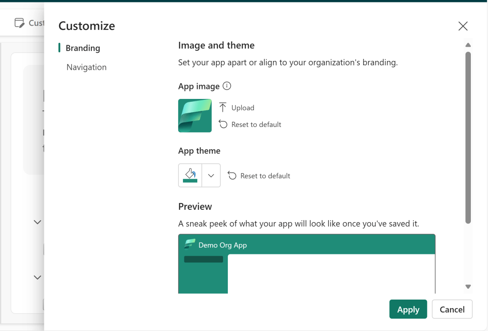The image size is (488, 331).
Task: Click the App image info icon
Action: (227, 86)
